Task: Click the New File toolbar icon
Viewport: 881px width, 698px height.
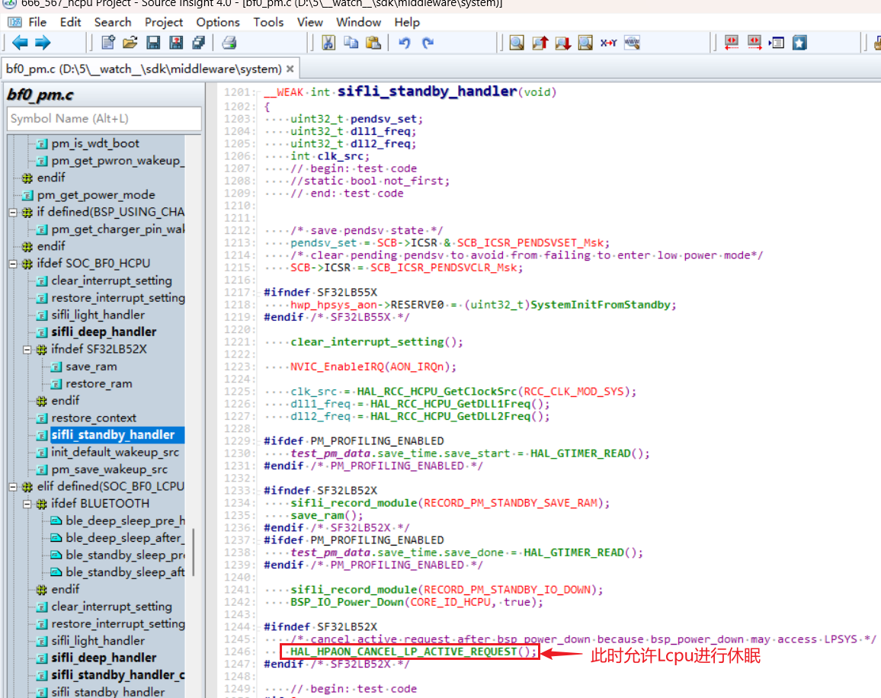Action: point(108,43)
